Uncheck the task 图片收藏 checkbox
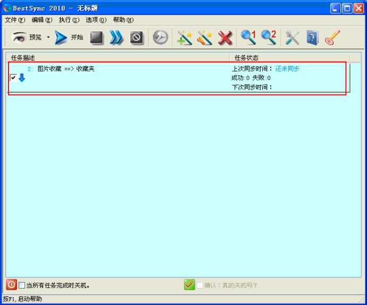The image size is (367, 305). [13, 77]
